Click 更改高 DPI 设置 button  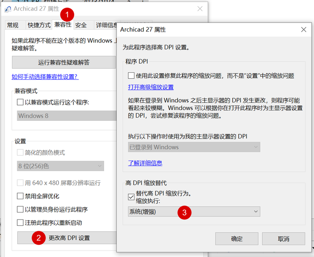[x=67, y=238]
